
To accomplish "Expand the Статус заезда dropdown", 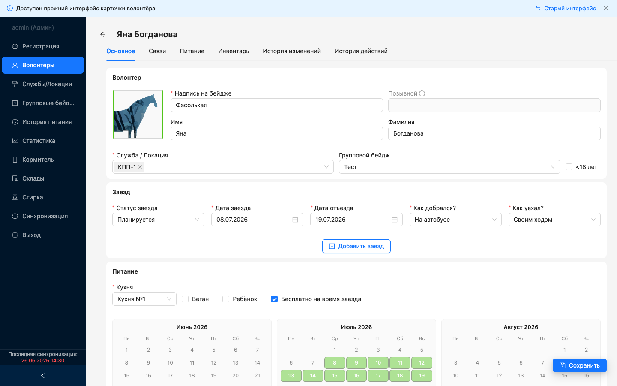I will pos(158,220).
